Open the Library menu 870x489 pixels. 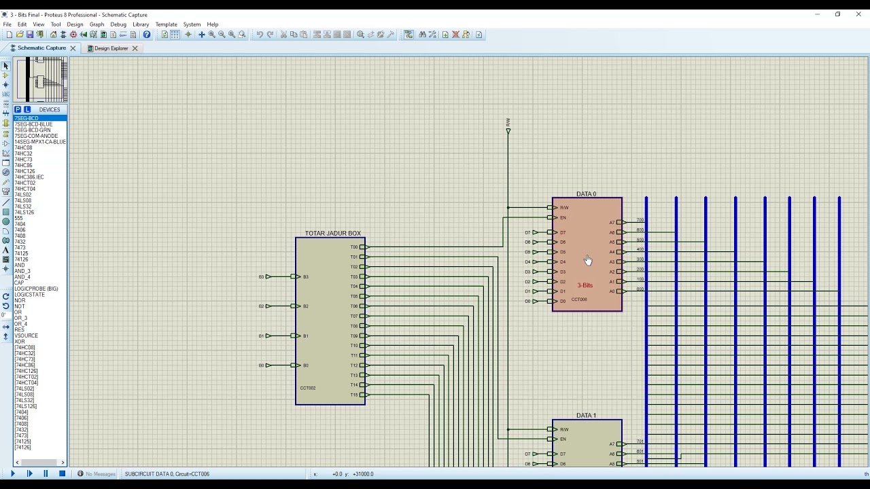point(141,24)
